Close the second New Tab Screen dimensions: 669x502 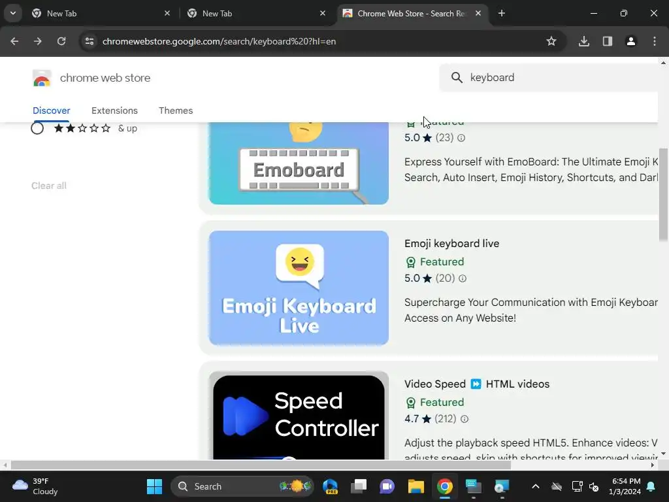click(323, 13)
